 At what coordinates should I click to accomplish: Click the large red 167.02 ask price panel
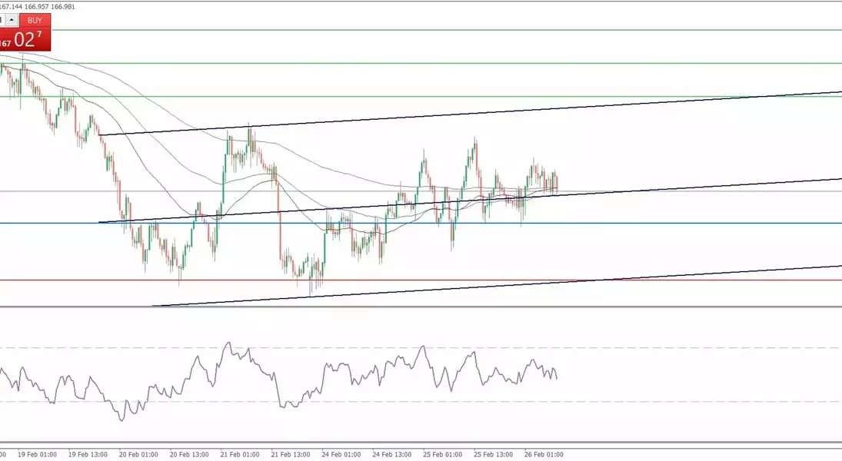coord(25,41)
